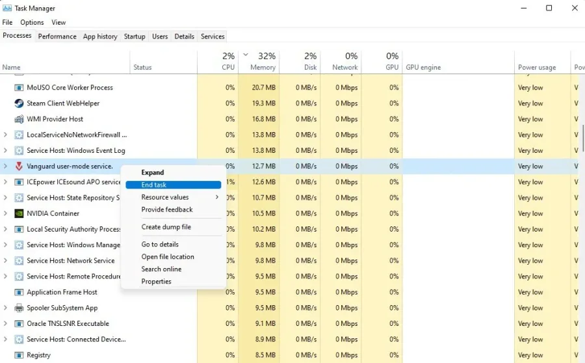Expand the Spooler SubSystem App row

pos(5,307)
